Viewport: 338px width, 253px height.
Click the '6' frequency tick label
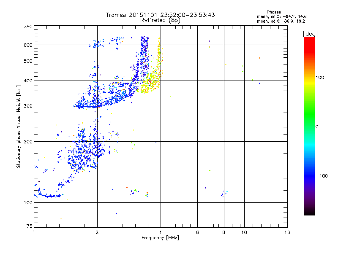coord(197,232)
